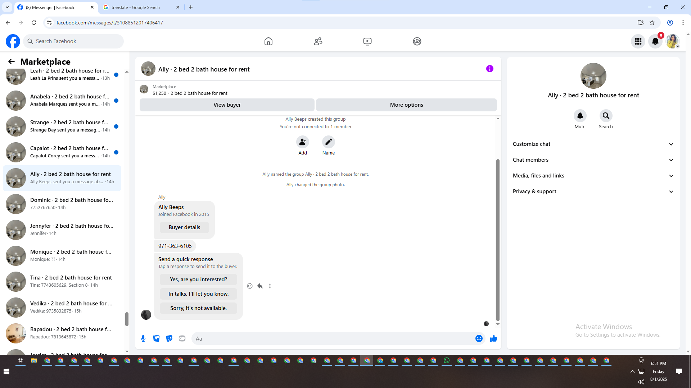Screen dimensions: 691x388
Task: Open emoji picker in message box
Action: coord(479,338)
